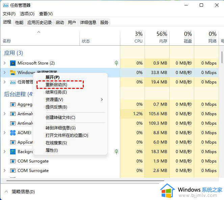Click the first COM Surrogate icon
This screenshot has width=224, height=200.
pos(13,161)
